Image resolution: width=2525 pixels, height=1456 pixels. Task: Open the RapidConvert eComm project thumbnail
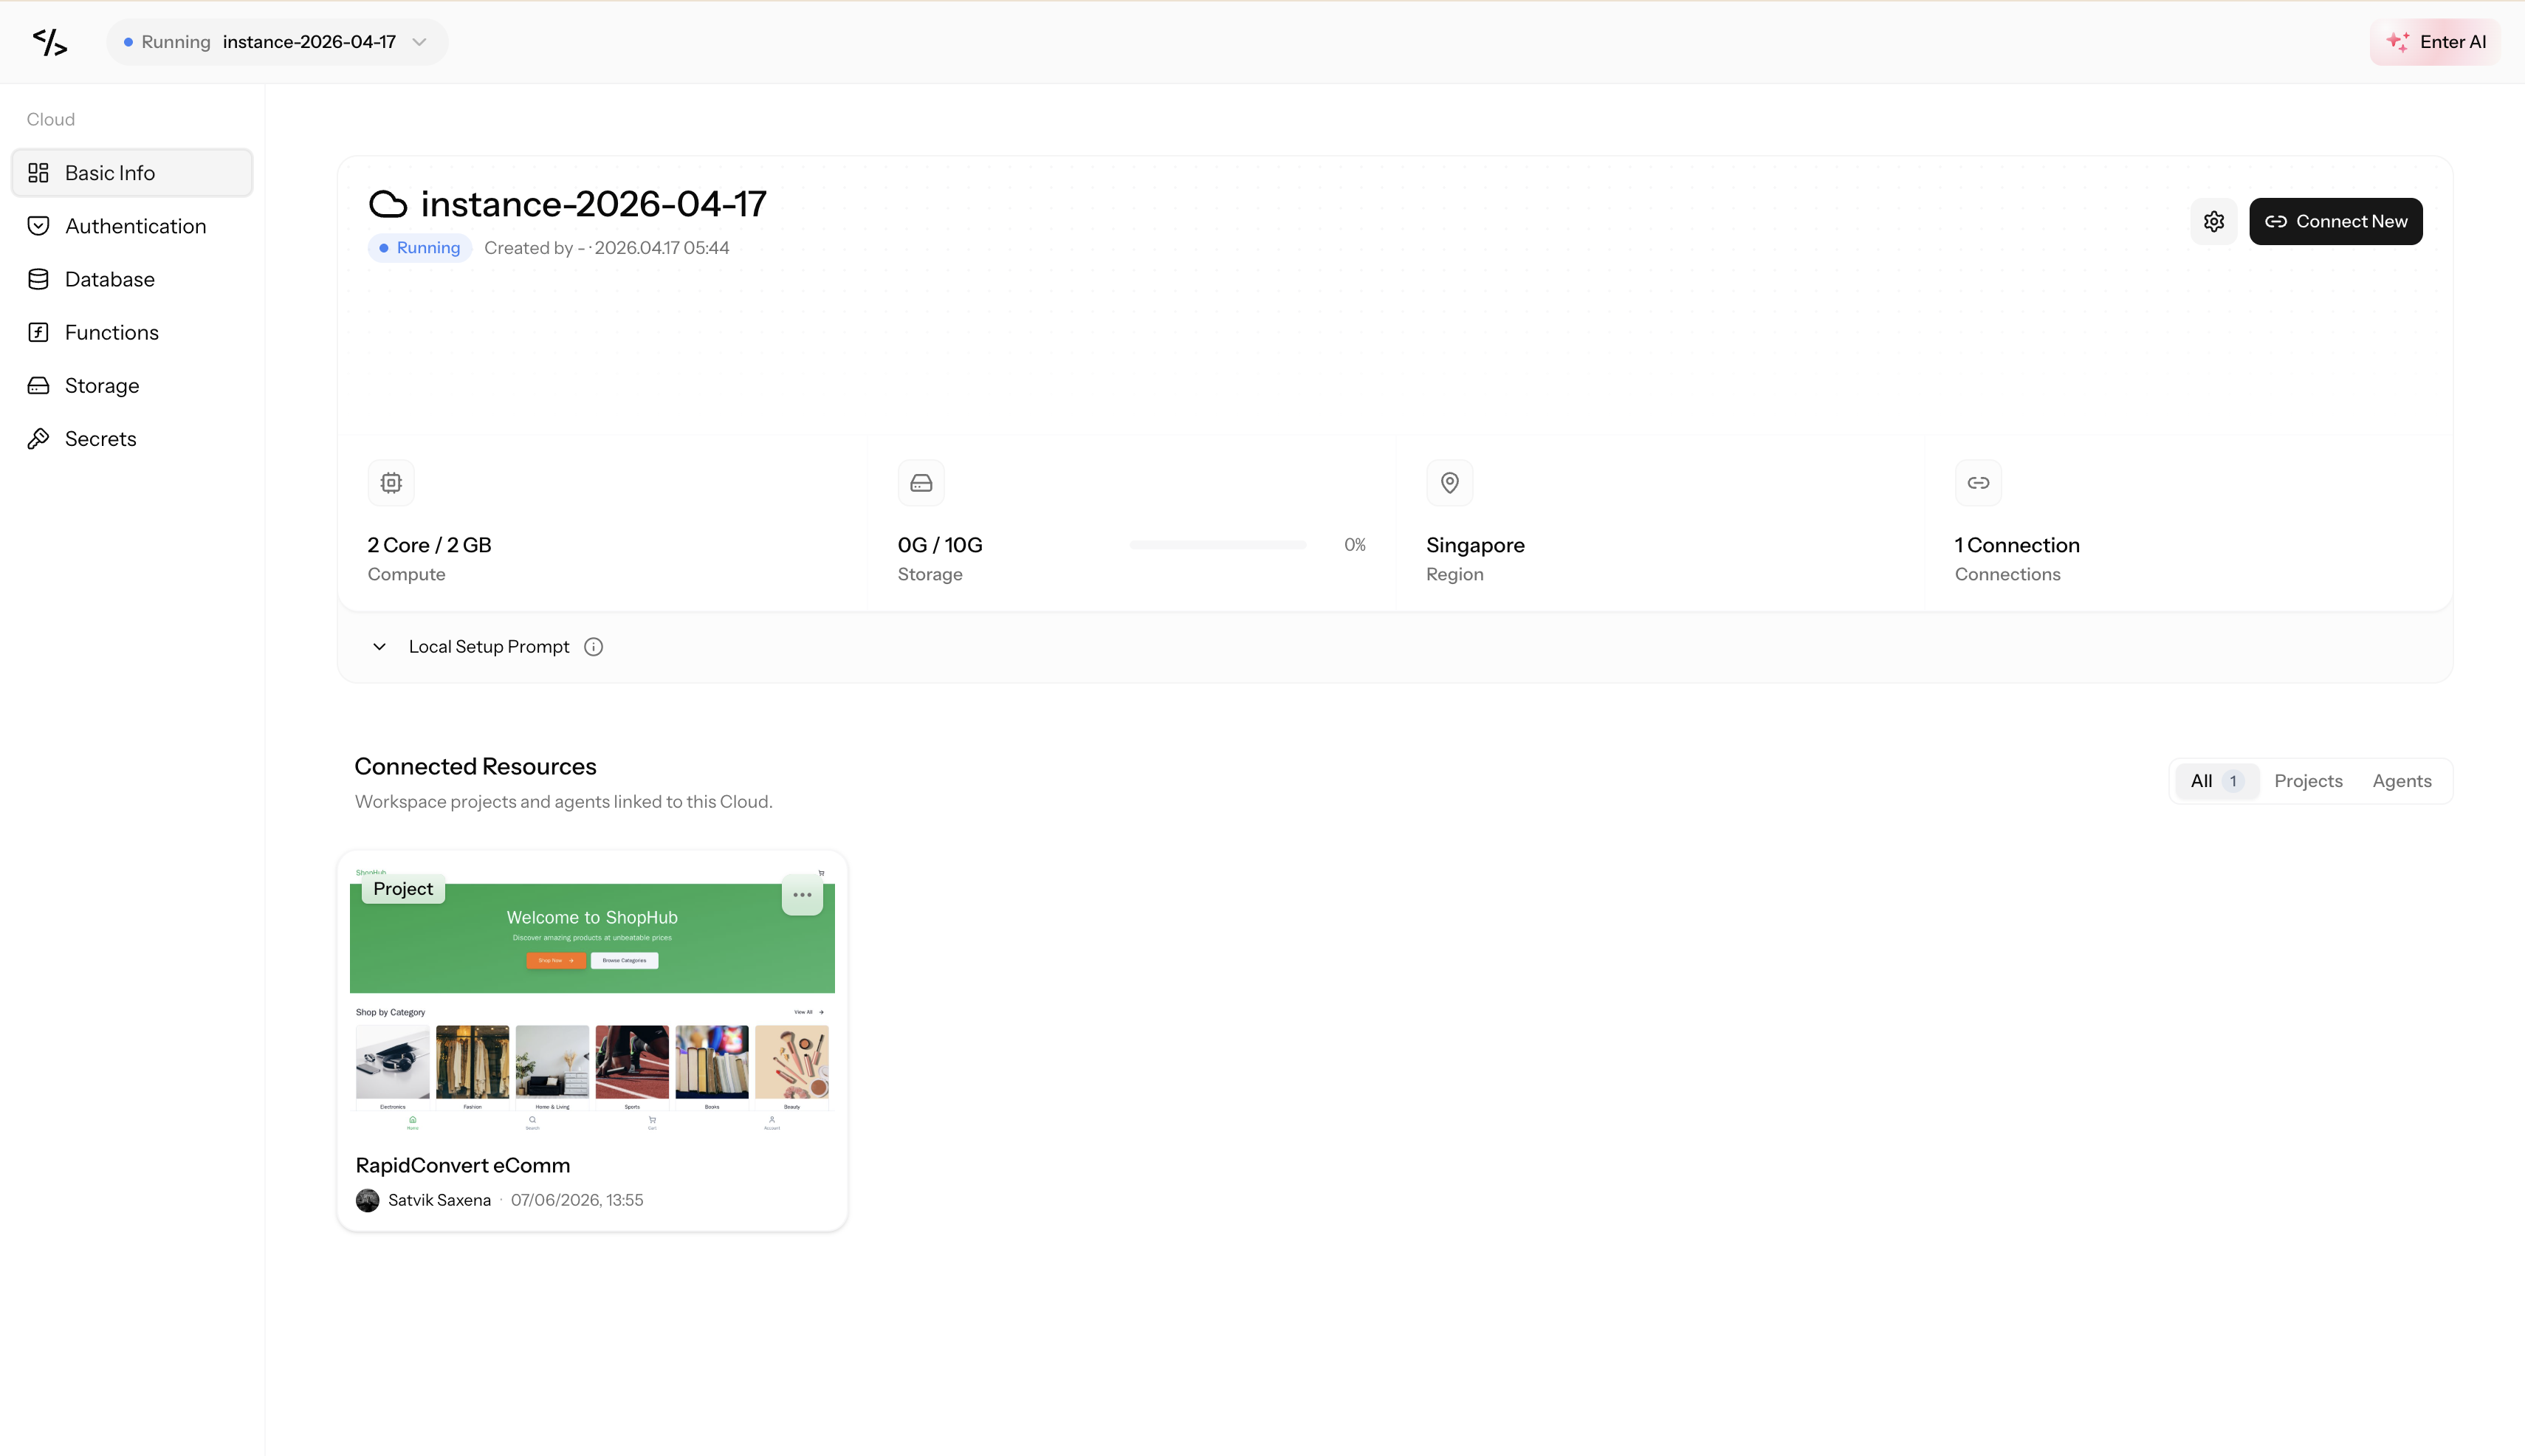(592, 998)
